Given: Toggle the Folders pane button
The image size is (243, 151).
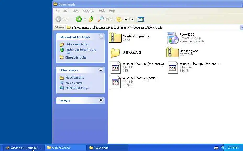Looking at the screenshot, I should (x=125, y=19).
